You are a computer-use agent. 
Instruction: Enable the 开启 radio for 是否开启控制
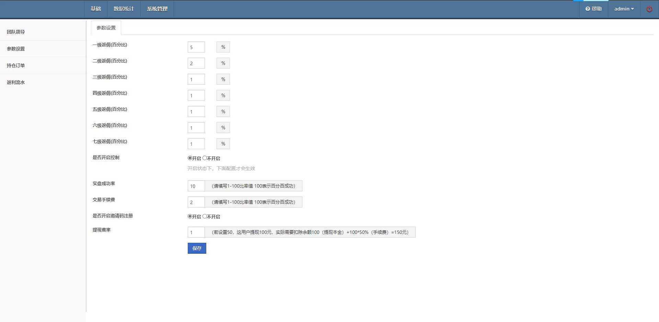click(x=190, y=158)
